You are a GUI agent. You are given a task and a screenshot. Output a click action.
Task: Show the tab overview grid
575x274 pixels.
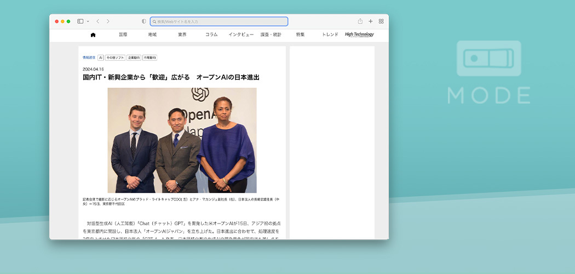[381, 21]
